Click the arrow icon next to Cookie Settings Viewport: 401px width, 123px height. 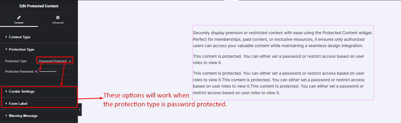coord(6,91)
